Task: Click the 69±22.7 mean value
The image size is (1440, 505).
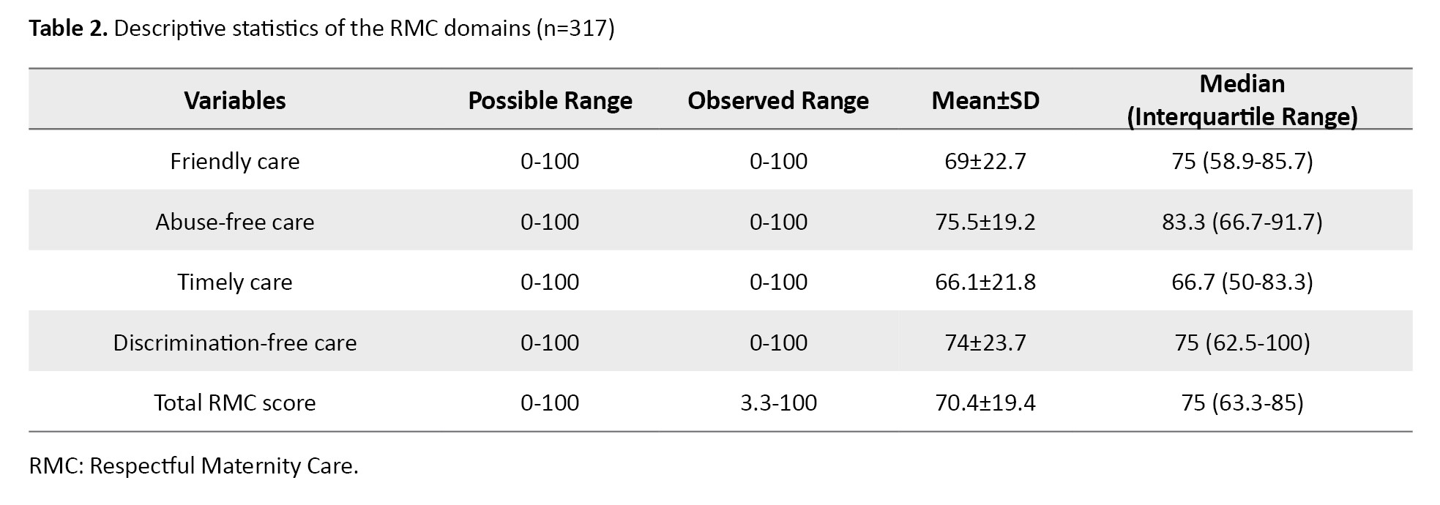Action: coord(985,161)
